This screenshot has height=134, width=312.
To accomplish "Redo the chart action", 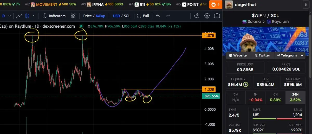I will point(168,16).
